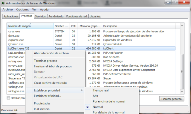
Task: Open the Archivo menu
Action: pyautogui.click(x=7, y=10)
